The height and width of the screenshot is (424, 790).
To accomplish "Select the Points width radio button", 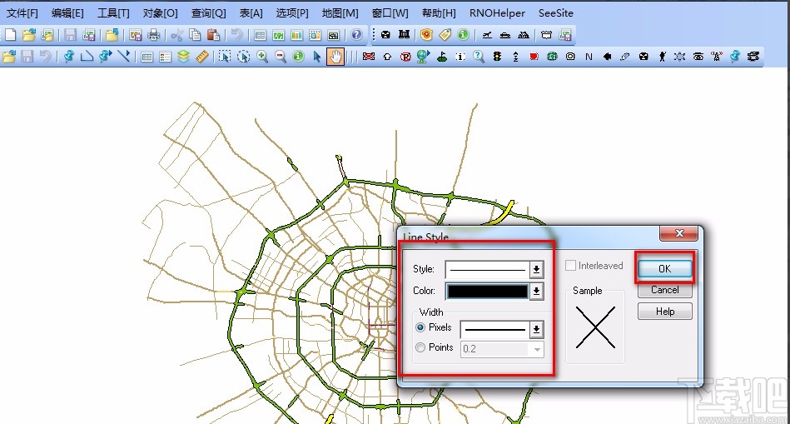I will pos(420,347).
